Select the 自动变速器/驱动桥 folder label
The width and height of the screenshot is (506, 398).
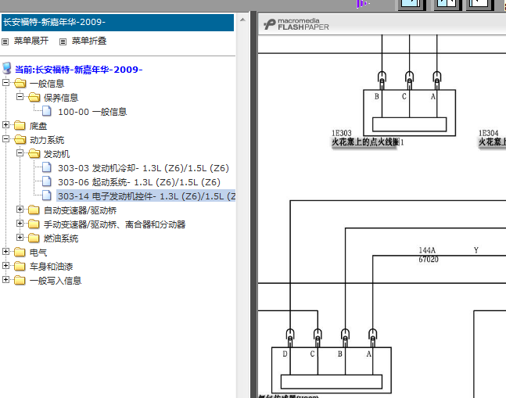pyautogui.click(x=80, y=210)
